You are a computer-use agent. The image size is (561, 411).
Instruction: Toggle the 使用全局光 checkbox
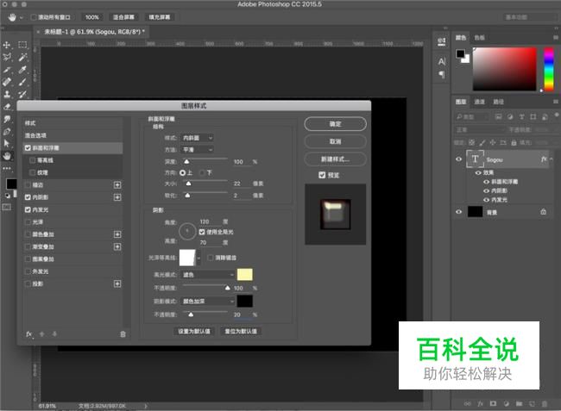pyautogui.click(x=202, y=232)
